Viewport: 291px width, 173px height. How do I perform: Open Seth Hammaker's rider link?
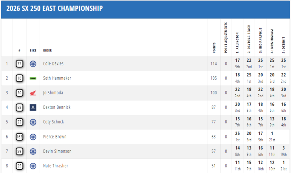57,78
